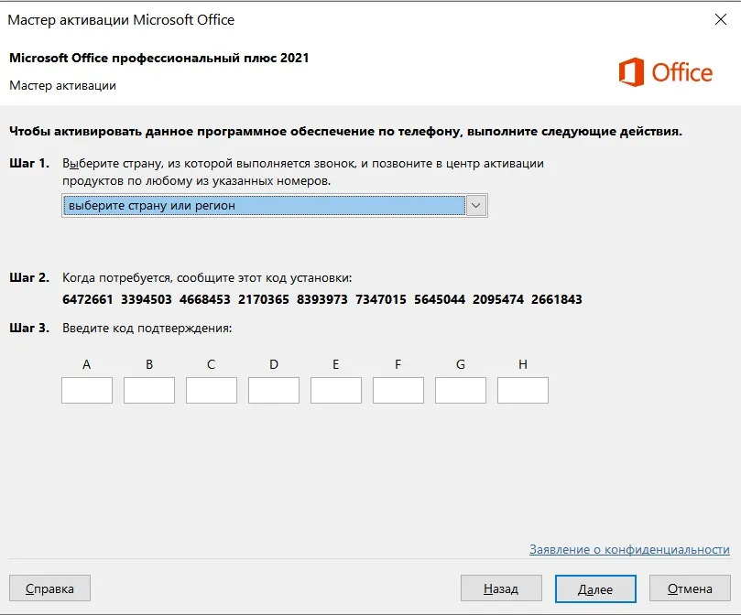Click the Справка help button
This screenshot has width=741, height=615.
click(49, 588)
